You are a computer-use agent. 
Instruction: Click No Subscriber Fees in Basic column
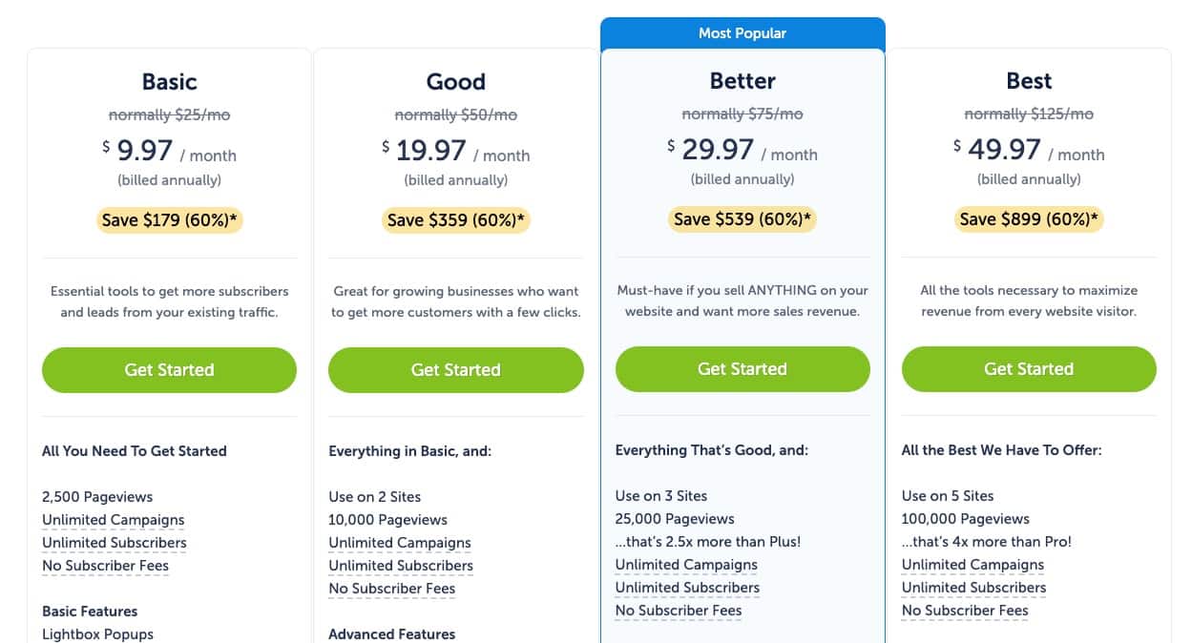105,566
